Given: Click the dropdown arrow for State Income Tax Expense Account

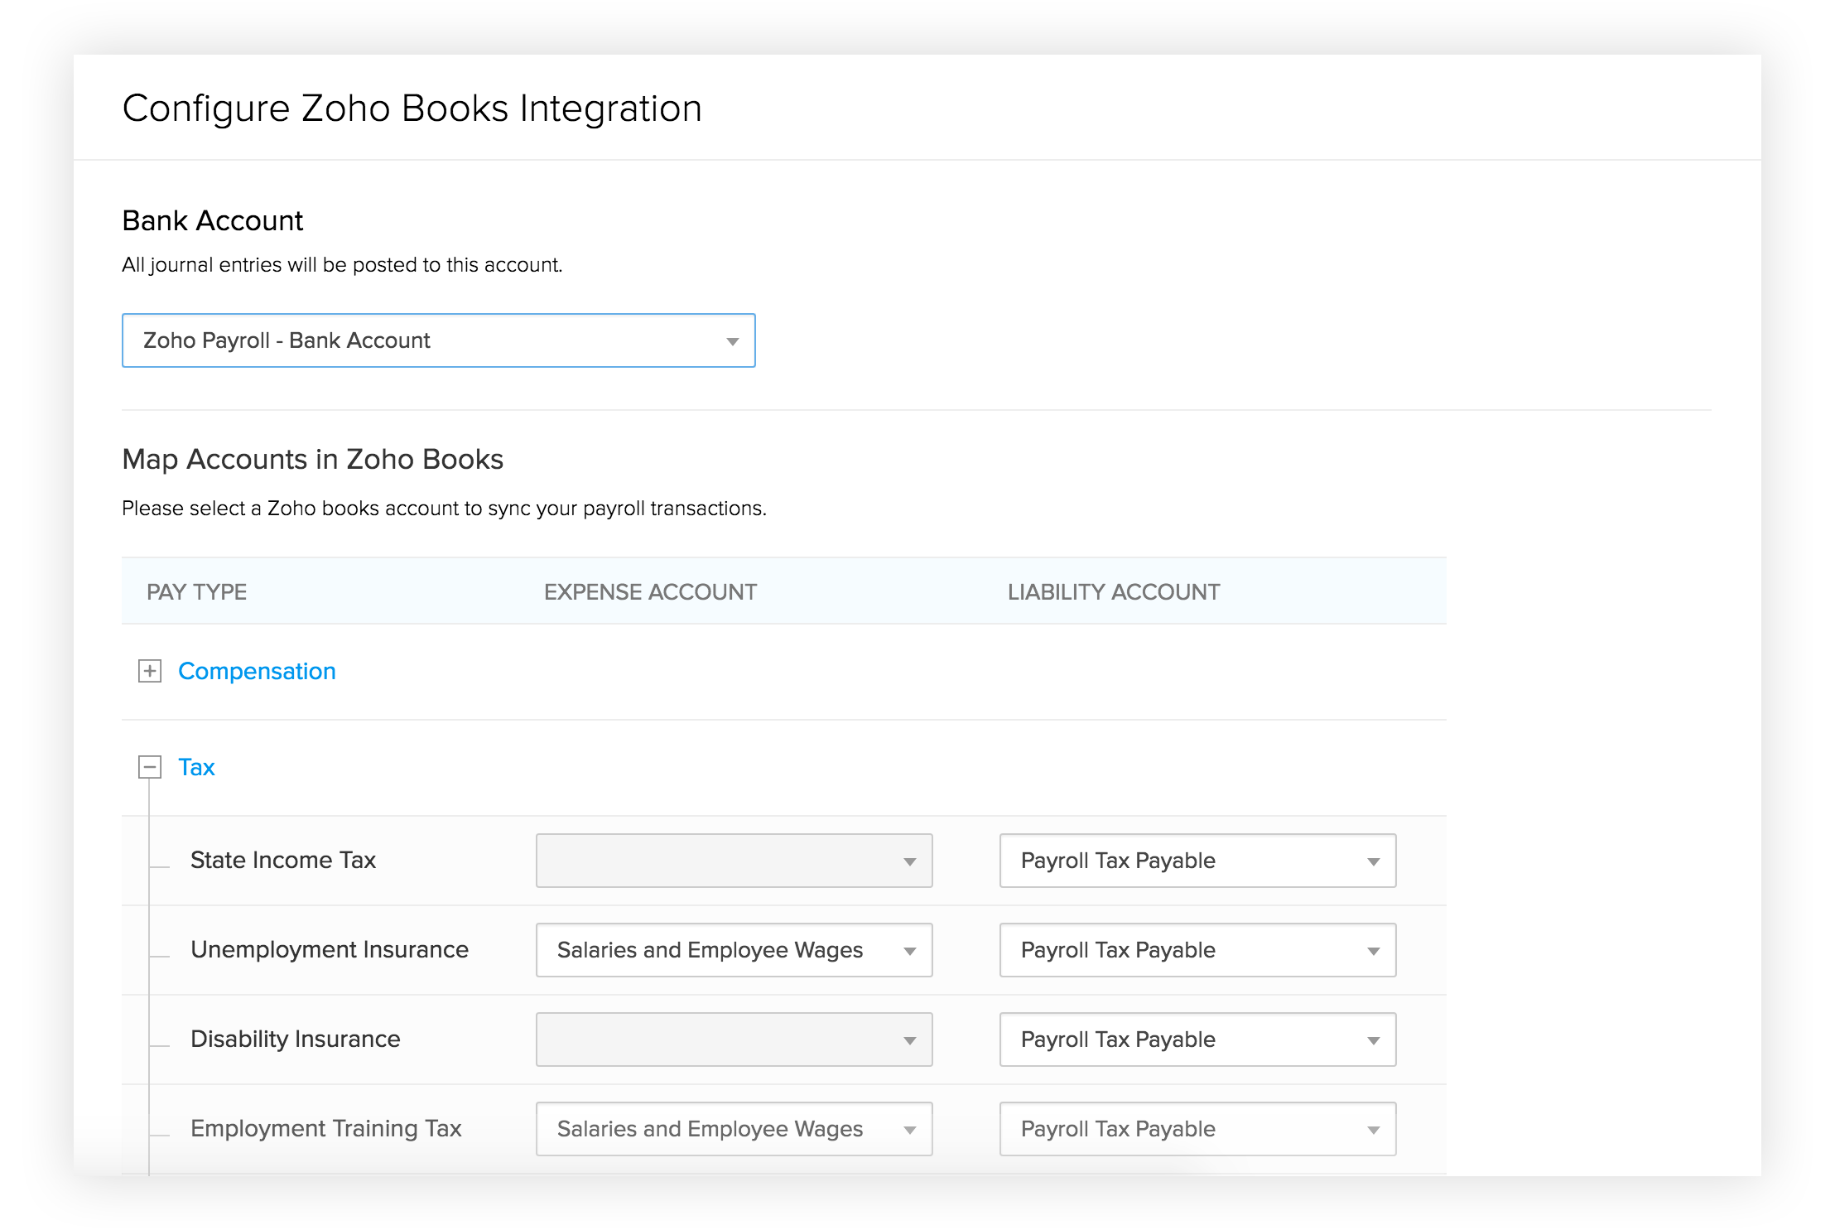Looking at the screenshot, I should pyautogui.click(x=912, y=861).
